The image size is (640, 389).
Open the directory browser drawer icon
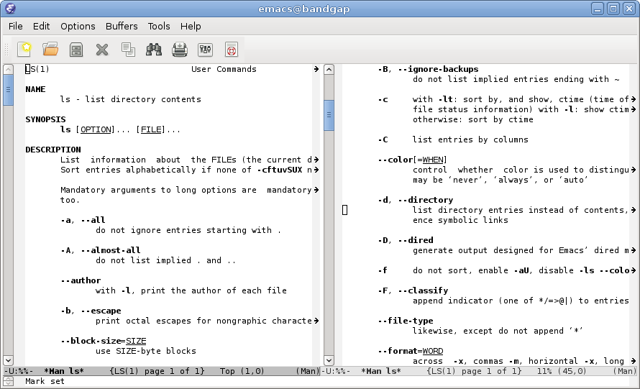76,50
